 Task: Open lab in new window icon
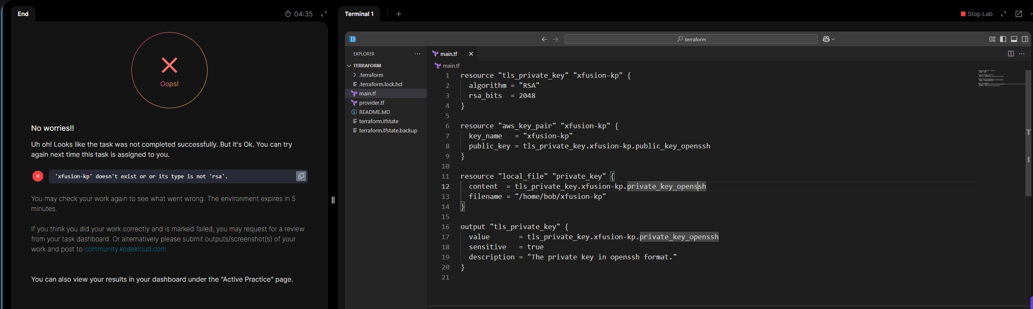pyautogui.click(x=1019, y=14)
